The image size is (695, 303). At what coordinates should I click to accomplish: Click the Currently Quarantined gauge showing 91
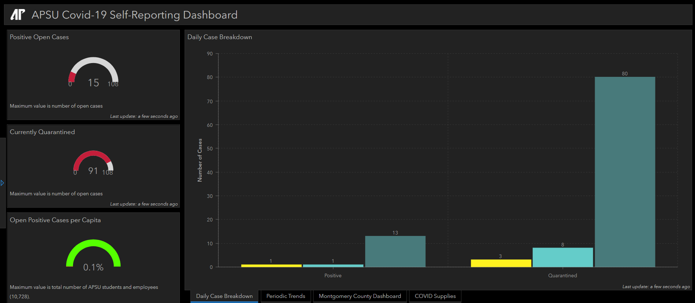93,162
